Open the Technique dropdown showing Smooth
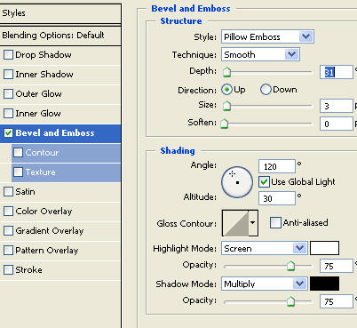The height and width of the screenshot is (328, 357). pyautogui.click(x=260, y=54)
